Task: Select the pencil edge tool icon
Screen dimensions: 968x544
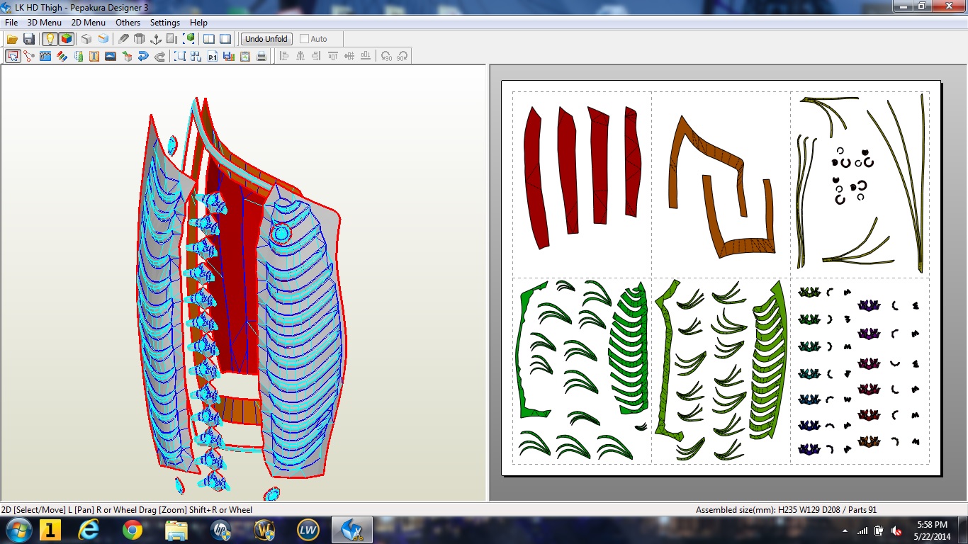Action: [x=123, y=39]
